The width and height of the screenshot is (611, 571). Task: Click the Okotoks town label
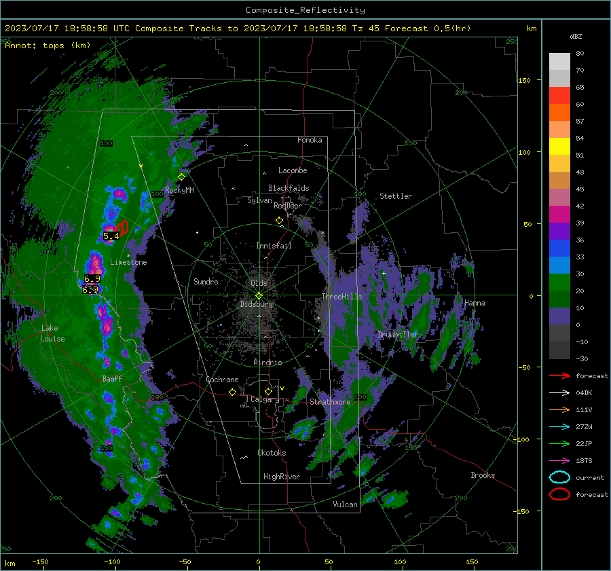coord(272,453)
